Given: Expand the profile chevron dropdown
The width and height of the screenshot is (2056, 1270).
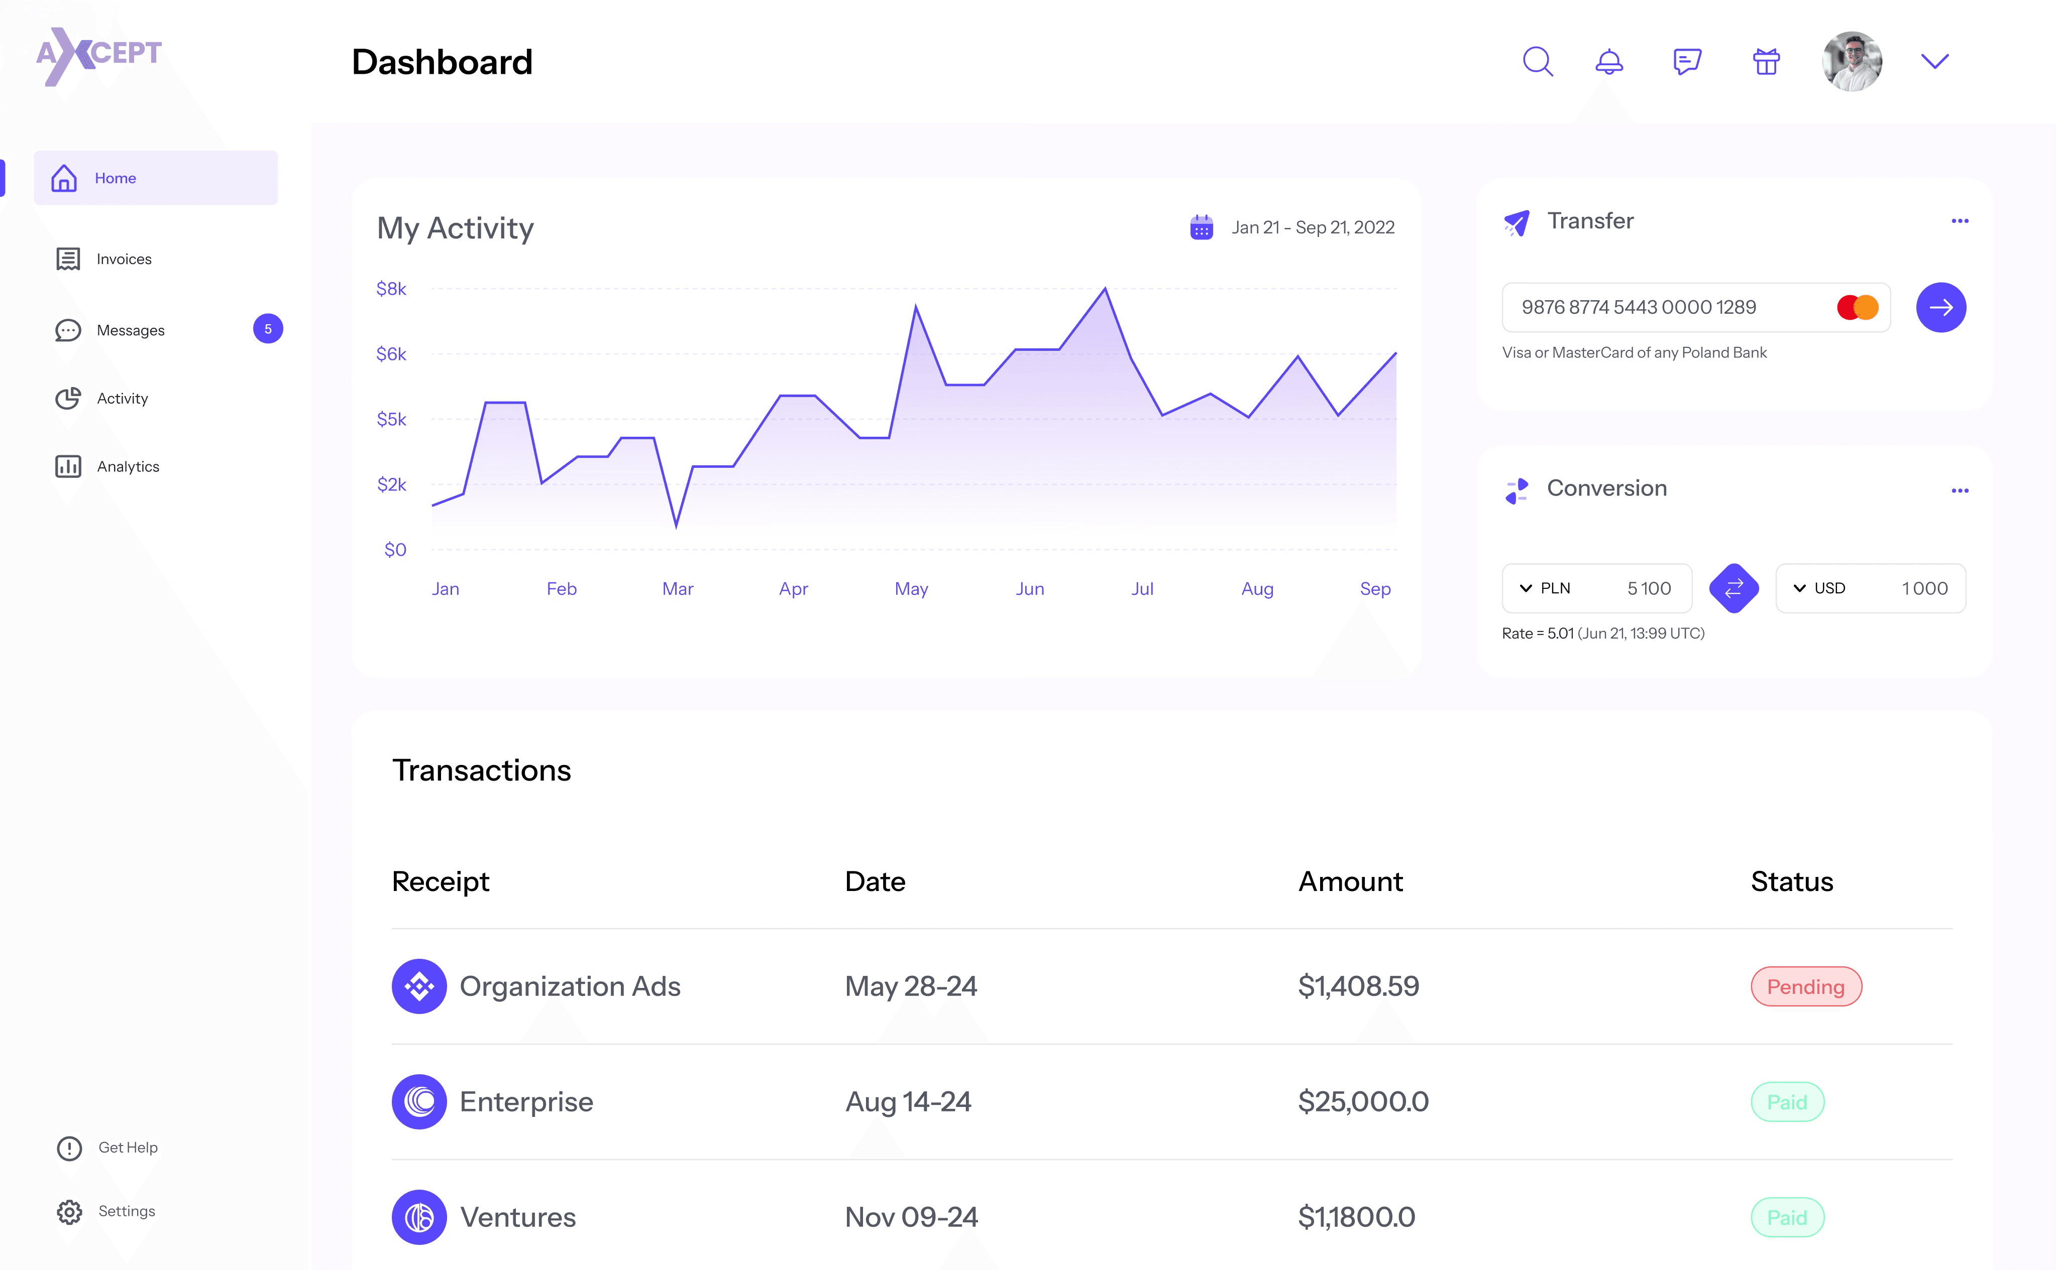Looking at the screenshot, I should [x=1934, y=61].
